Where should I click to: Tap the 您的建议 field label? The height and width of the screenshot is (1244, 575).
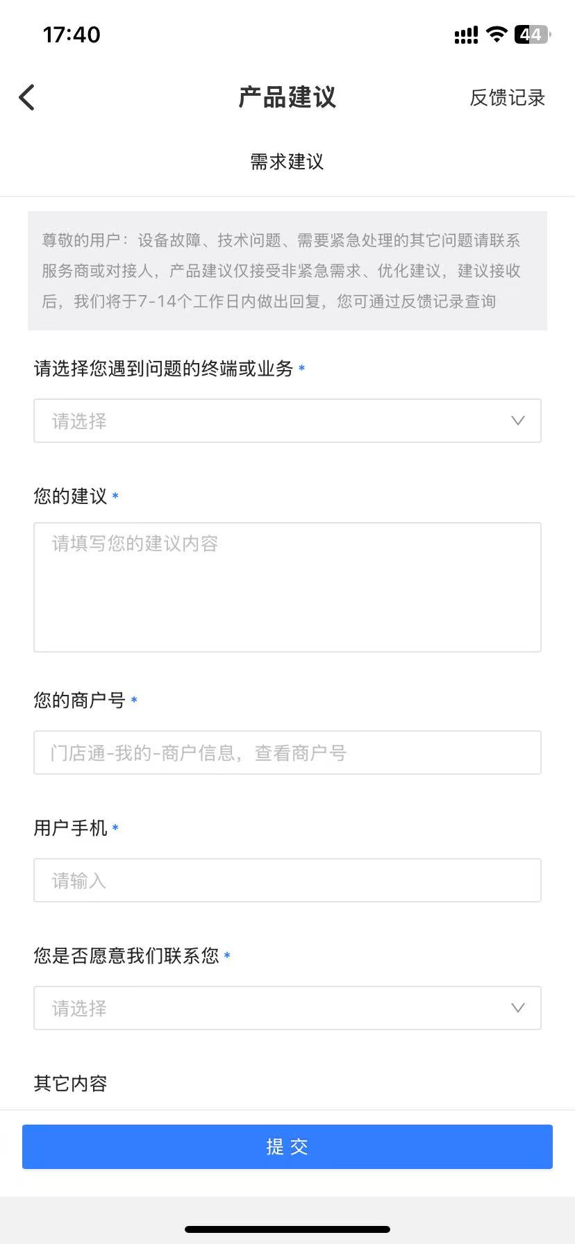tap(70, 496)
